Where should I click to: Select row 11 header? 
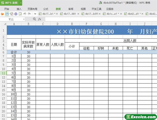click(3, 73)
